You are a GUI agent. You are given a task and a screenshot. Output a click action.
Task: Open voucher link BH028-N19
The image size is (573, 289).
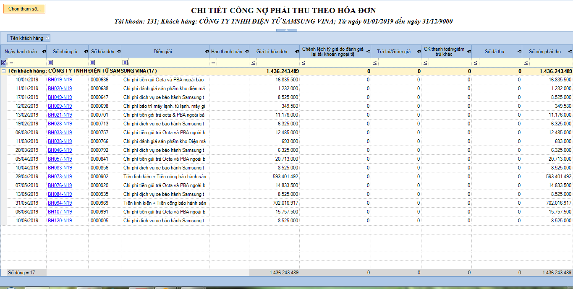60,124
